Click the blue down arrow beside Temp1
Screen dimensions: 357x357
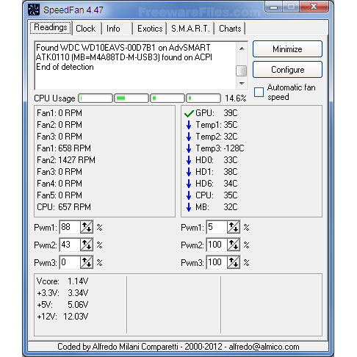(189, 125)
